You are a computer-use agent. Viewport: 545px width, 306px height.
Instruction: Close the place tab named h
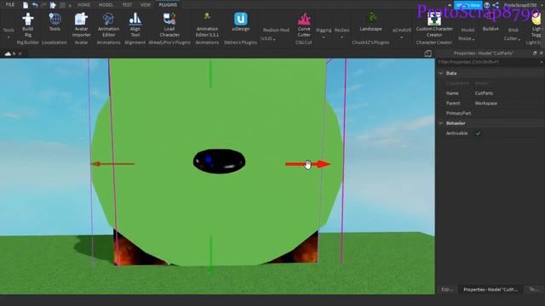coord(20,54)
